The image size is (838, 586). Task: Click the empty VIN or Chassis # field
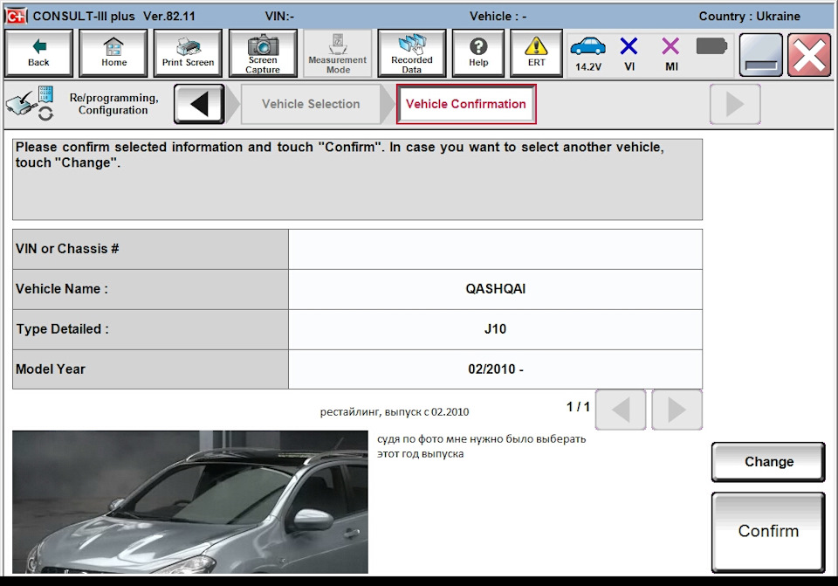[x=495, y=249]
